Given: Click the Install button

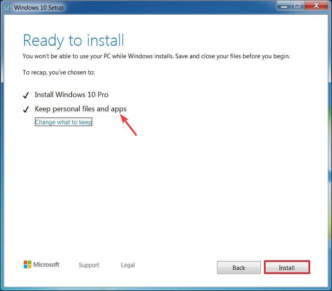Looking at the screenshot, I should [x=287, y=267].
